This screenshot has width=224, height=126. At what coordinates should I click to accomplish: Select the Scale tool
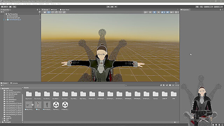[56, 12]
